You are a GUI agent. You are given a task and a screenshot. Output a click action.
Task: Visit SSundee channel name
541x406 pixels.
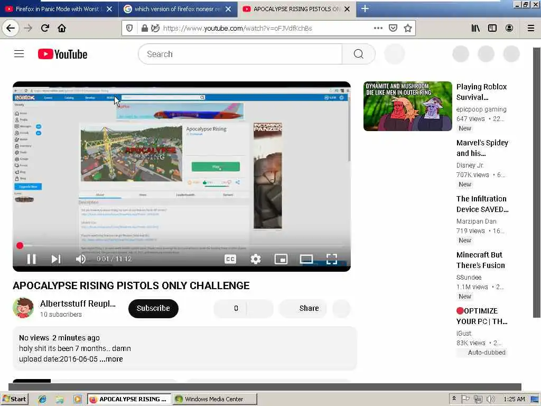click(x=469, y=277)
